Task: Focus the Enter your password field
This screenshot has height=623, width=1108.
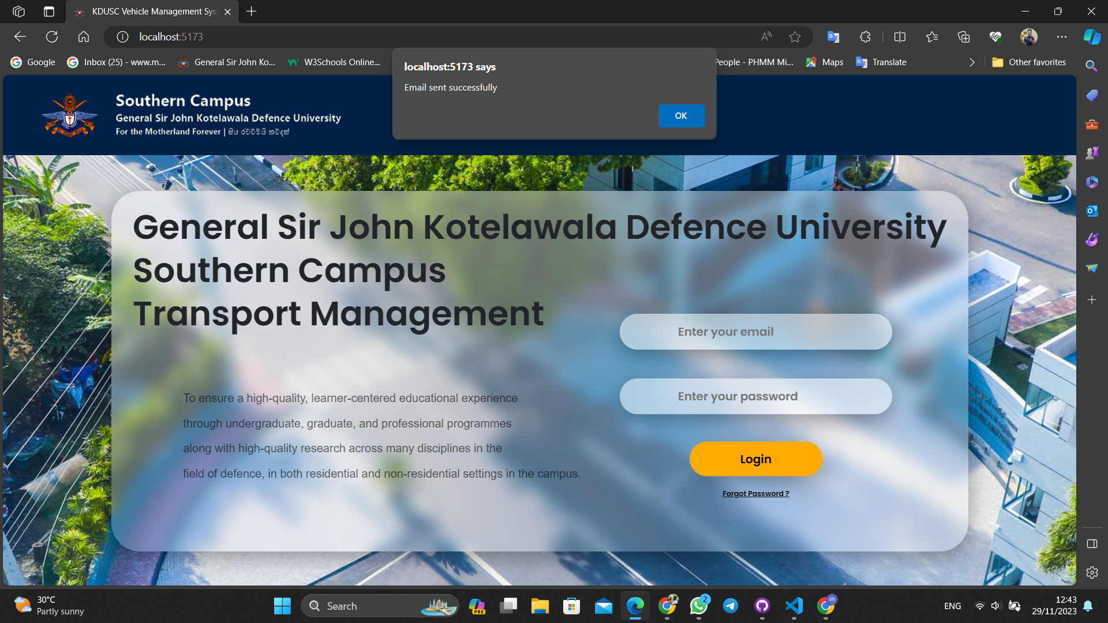Action: [755, 396]
